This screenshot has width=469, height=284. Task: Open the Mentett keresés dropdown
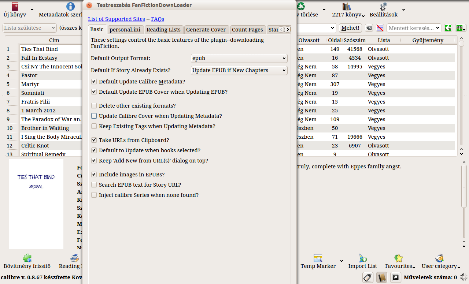(414, 28)
